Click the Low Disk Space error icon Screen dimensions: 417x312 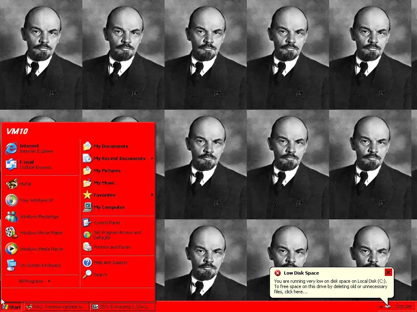tap(277, 273)
